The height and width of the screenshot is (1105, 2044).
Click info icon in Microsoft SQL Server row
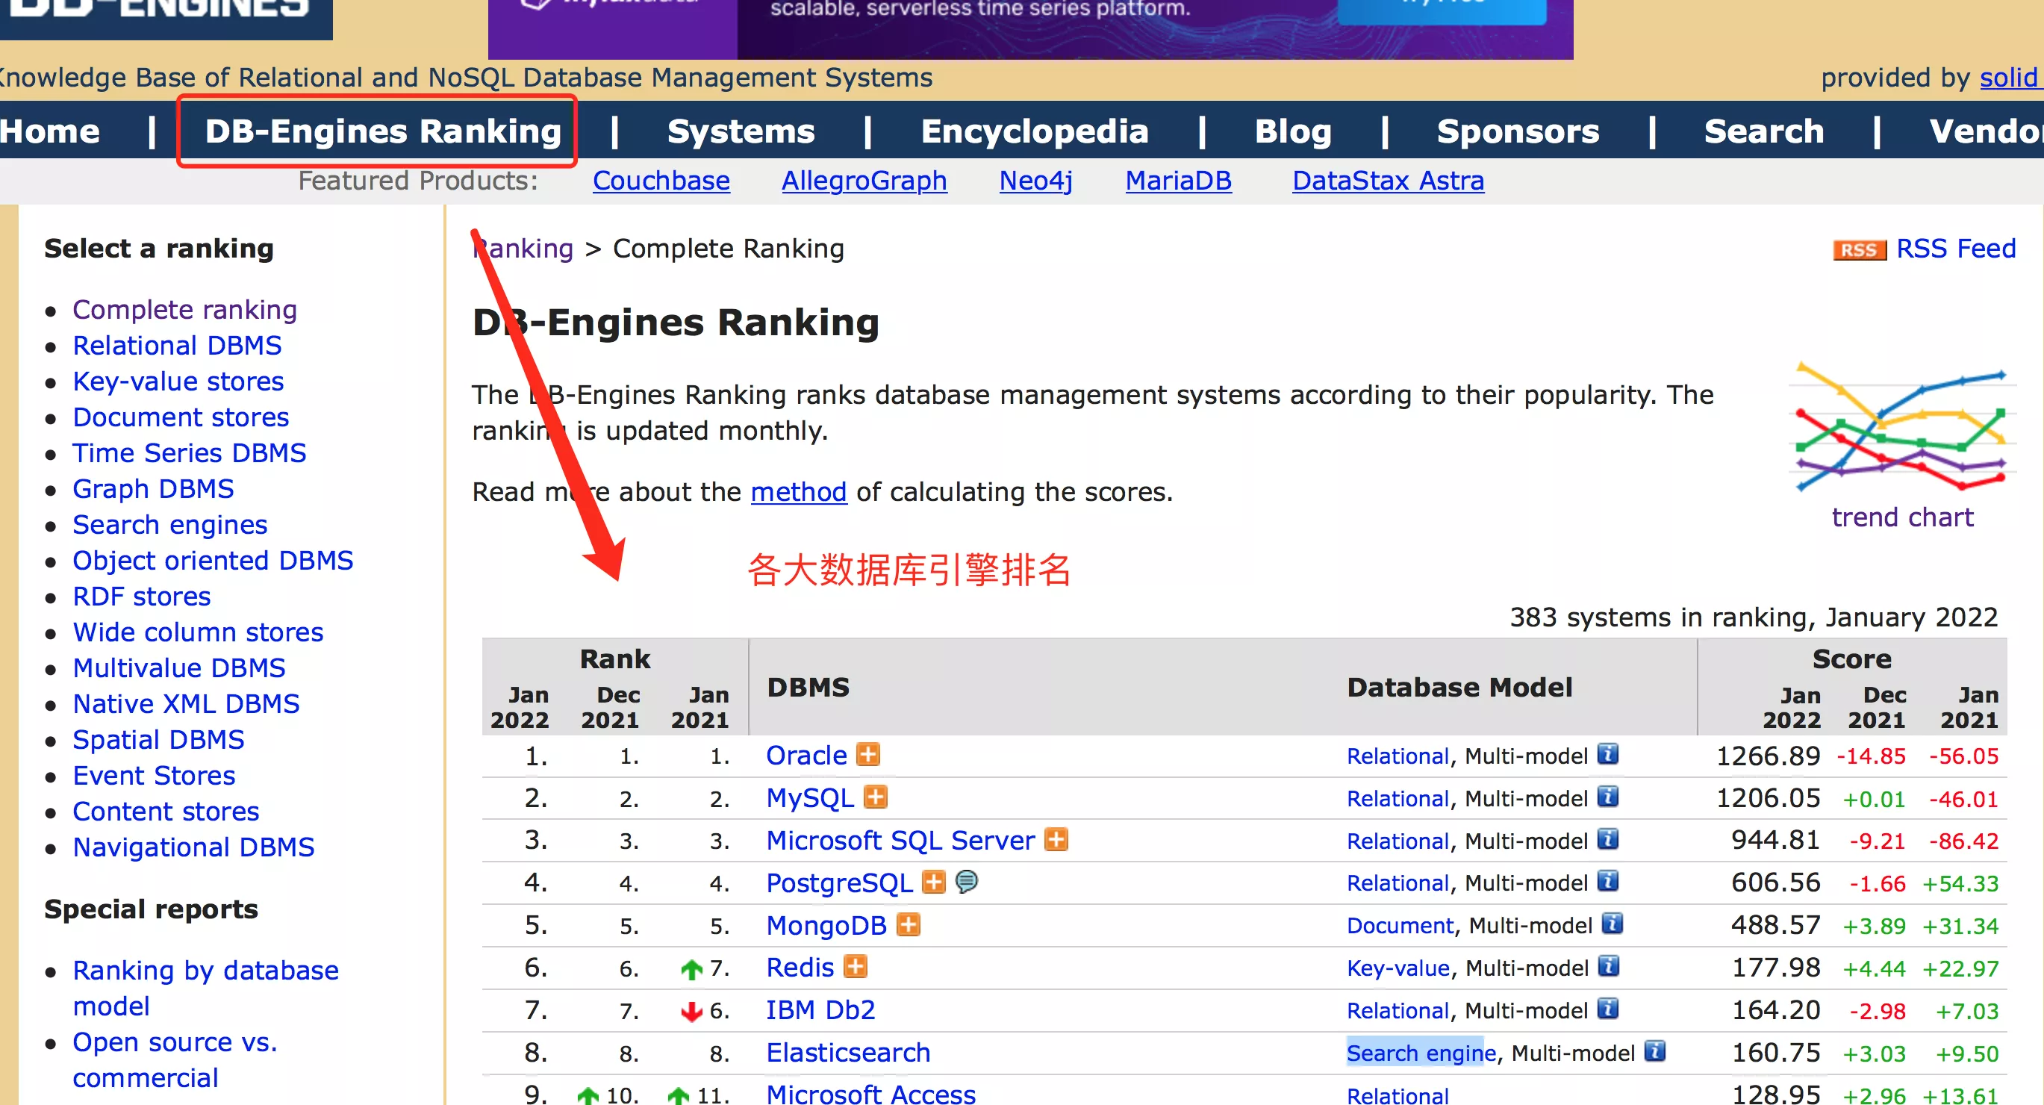click(1607, 839)
